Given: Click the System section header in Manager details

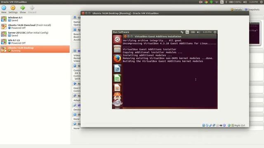Looking at the screenshot, I should click(x=77, y=30).
